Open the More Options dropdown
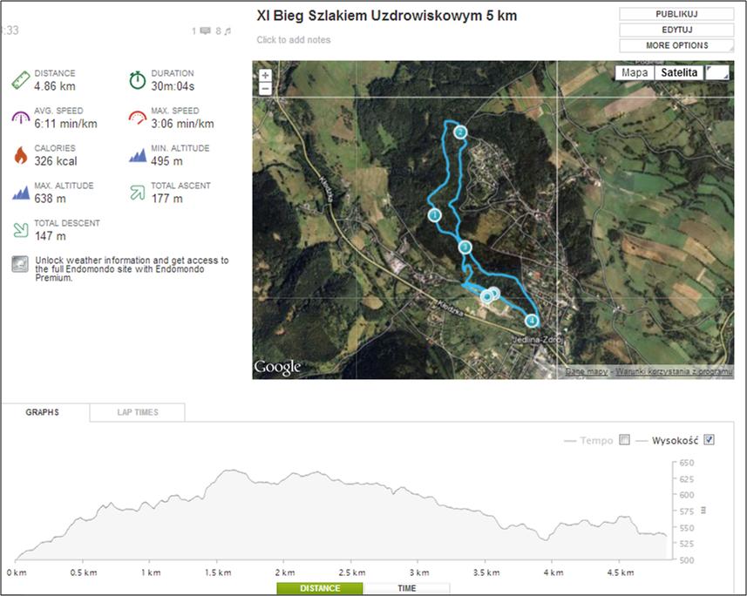Viewport: 747px width, 596px height. pyautogui.click(x=676, y=45)
